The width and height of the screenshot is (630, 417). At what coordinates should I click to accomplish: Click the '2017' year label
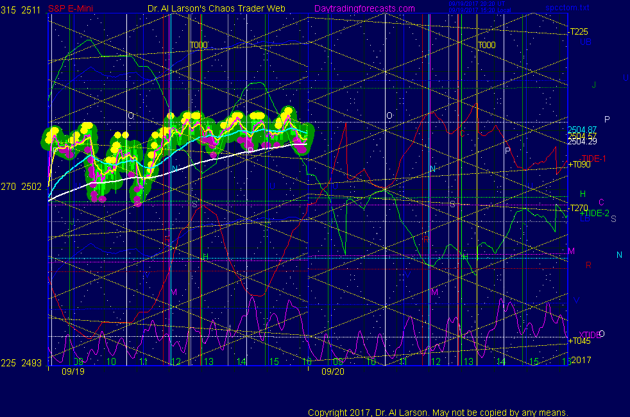(x=581, y=360)
